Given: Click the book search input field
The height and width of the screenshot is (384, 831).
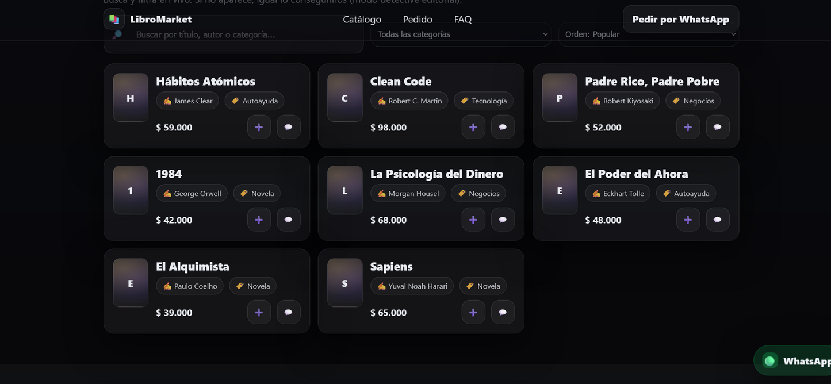Looking at the screenshot, I should [x=242, y=35].
